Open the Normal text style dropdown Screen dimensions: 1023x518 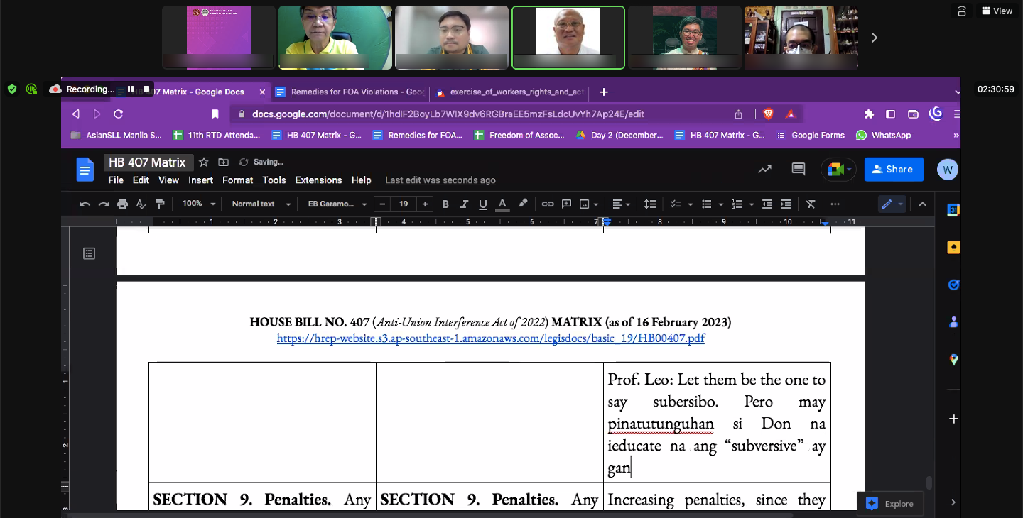261,204
